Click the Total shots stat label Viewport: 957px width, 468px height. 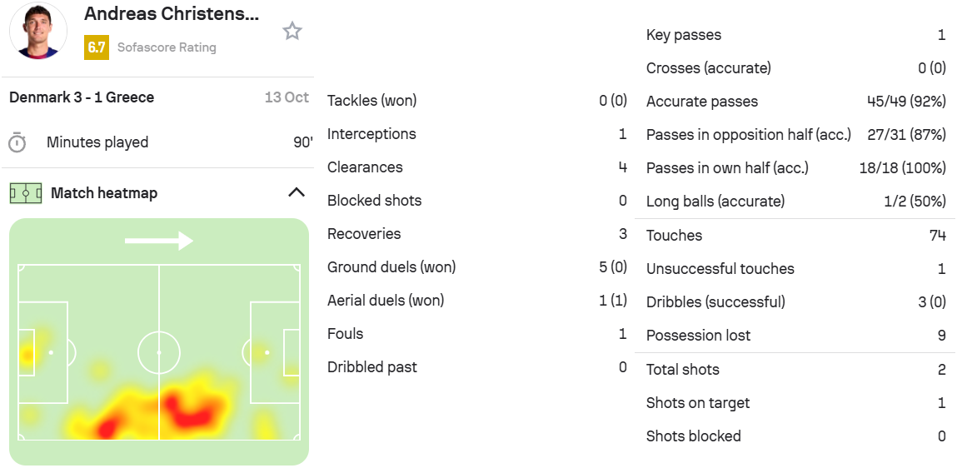click(x=683, y=370)
